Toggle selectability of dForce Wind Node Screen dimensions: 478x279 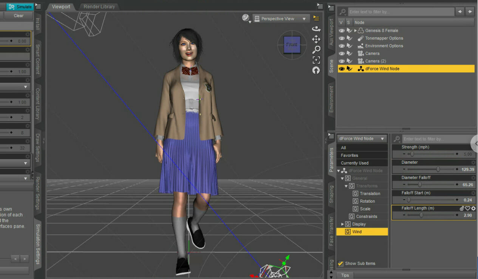point(349,69)
